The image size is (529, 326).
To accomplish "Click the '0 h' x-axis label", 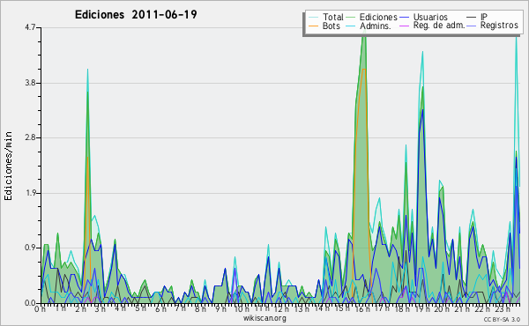I will click(x=41, y=308).
